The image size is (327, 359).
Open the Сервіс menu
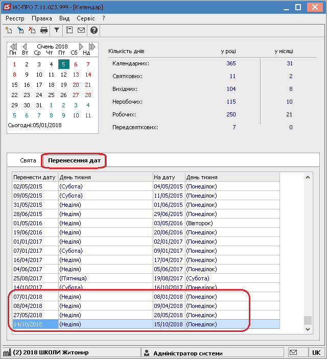[x=86, y=18]
